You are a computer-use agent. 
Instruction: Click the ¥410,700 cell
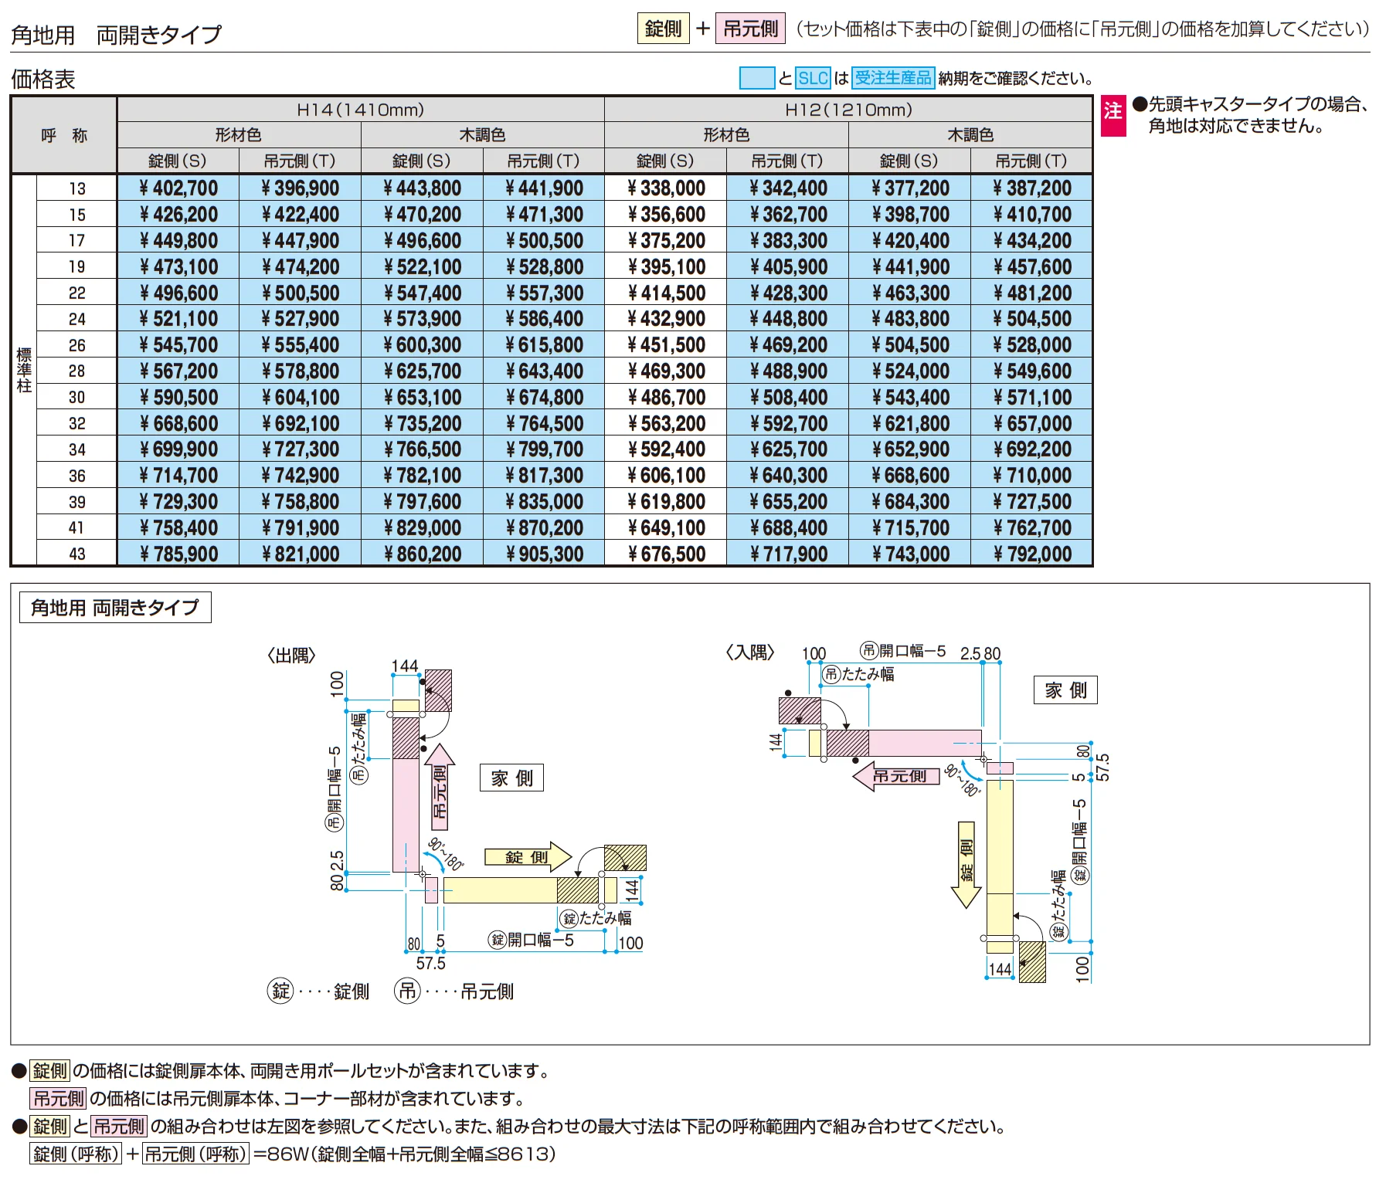click(1032, 215)
